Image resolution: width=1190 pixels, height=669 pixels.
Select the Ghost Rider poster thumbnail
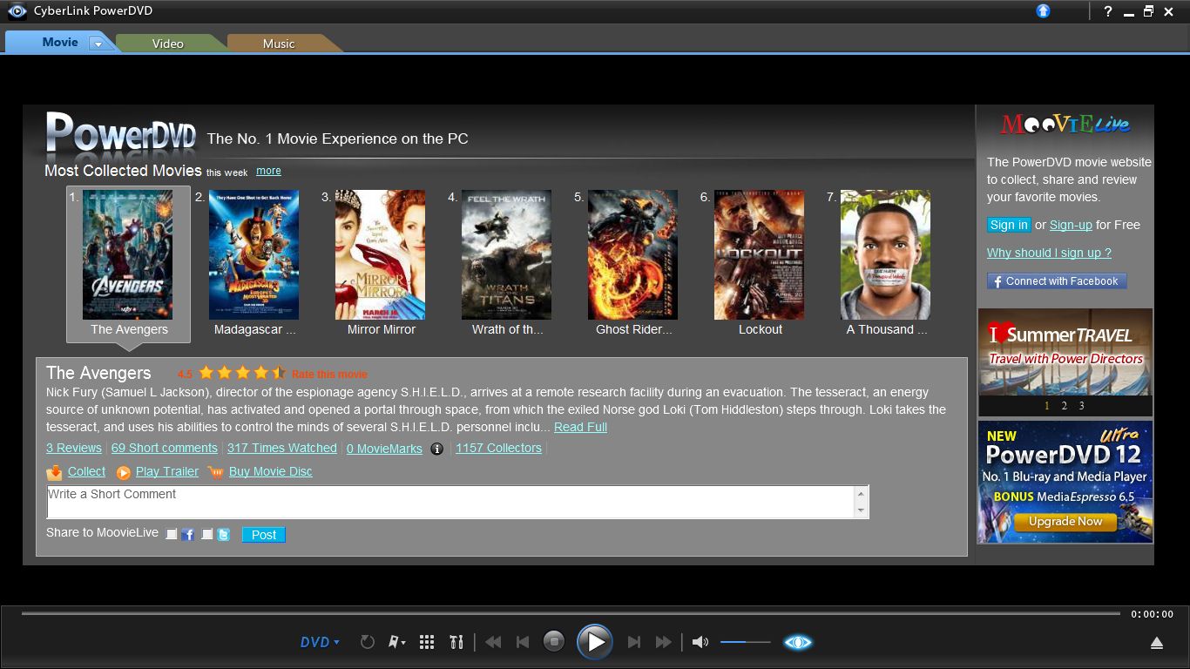coord(632,254)
